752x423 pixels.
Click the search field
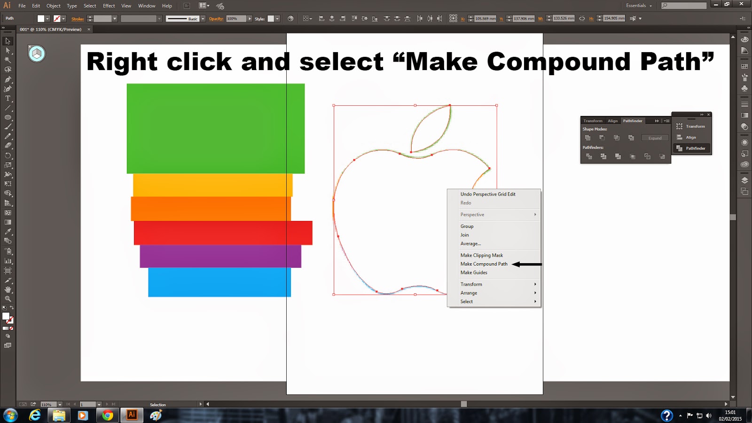tap(684, 6)
